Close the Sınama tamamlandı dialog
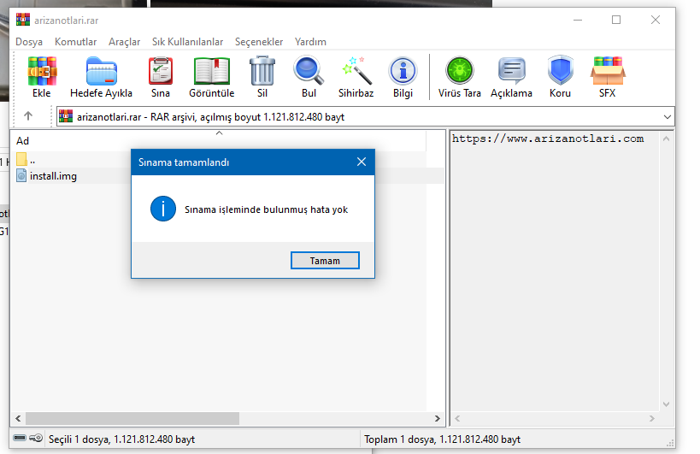This screenshot has height=454, width=700. point(362,162)
